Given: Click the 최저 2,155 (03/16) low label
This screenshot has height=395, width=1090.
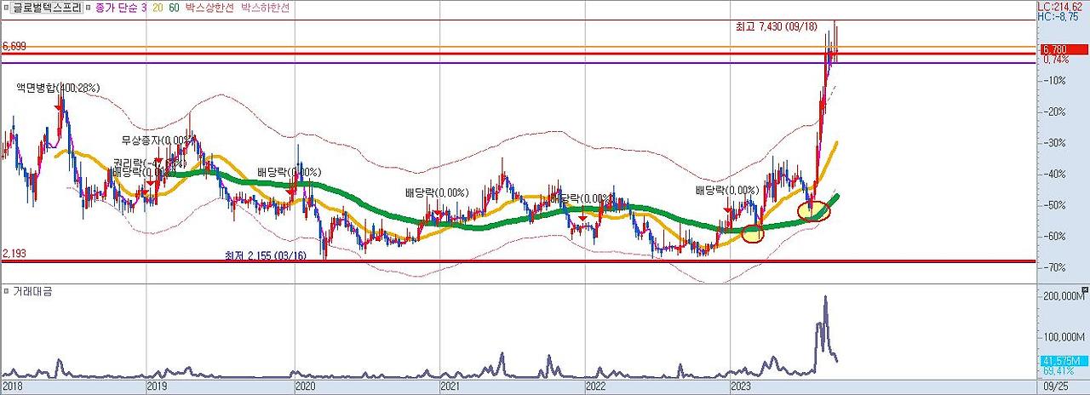Looking at the screenshot, I should (264, 255).
